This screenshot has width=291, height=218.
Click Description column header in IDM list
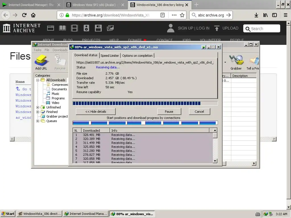coord(244,76)
